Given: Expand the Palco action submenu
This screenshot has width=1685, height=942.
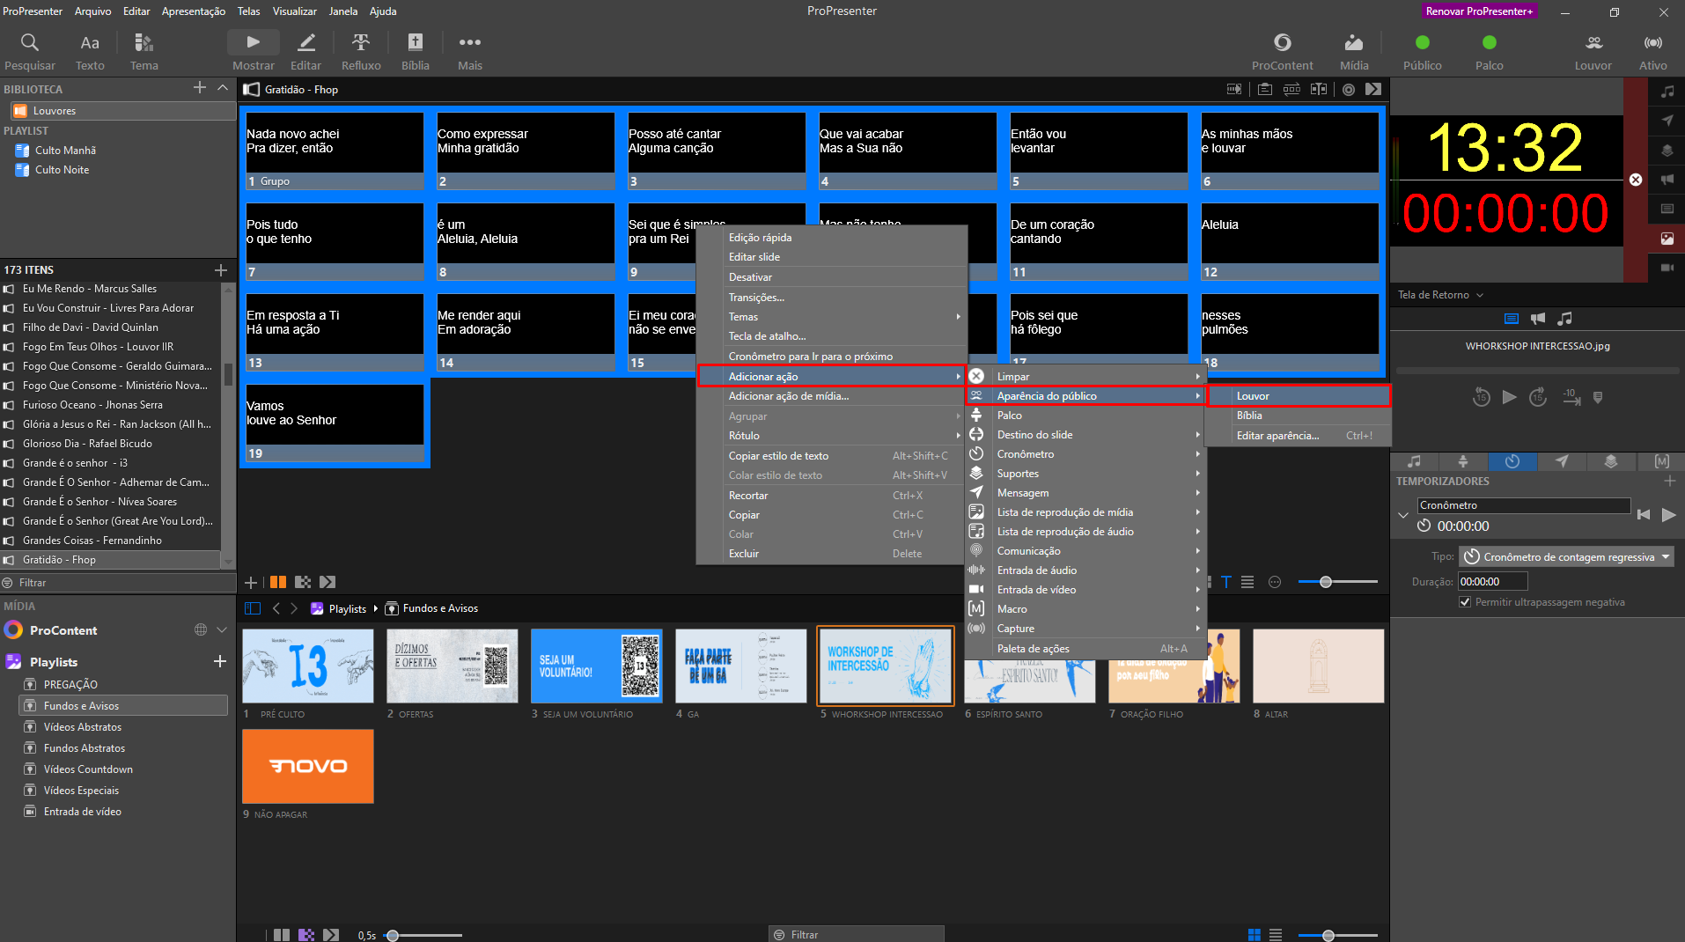Looking at the screenshot, I should 1085,416.
